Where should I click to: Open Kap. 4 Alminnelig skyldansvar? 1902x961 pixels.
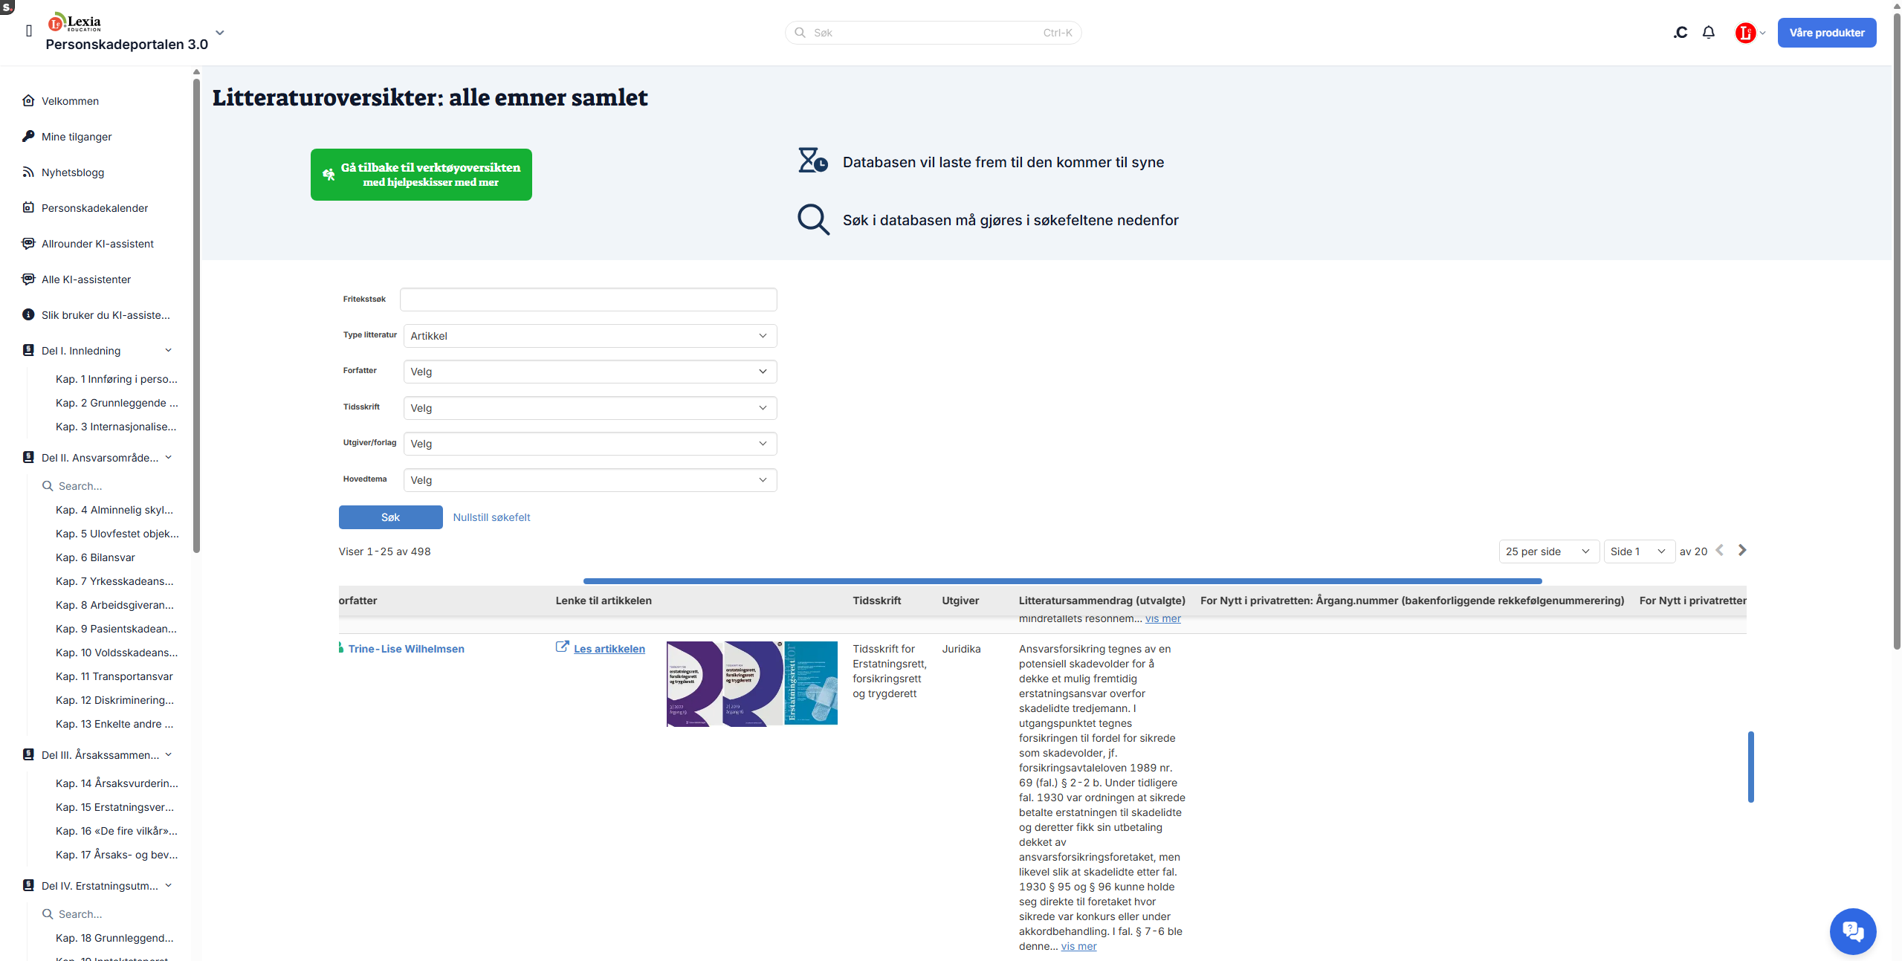tap(114, 510)
